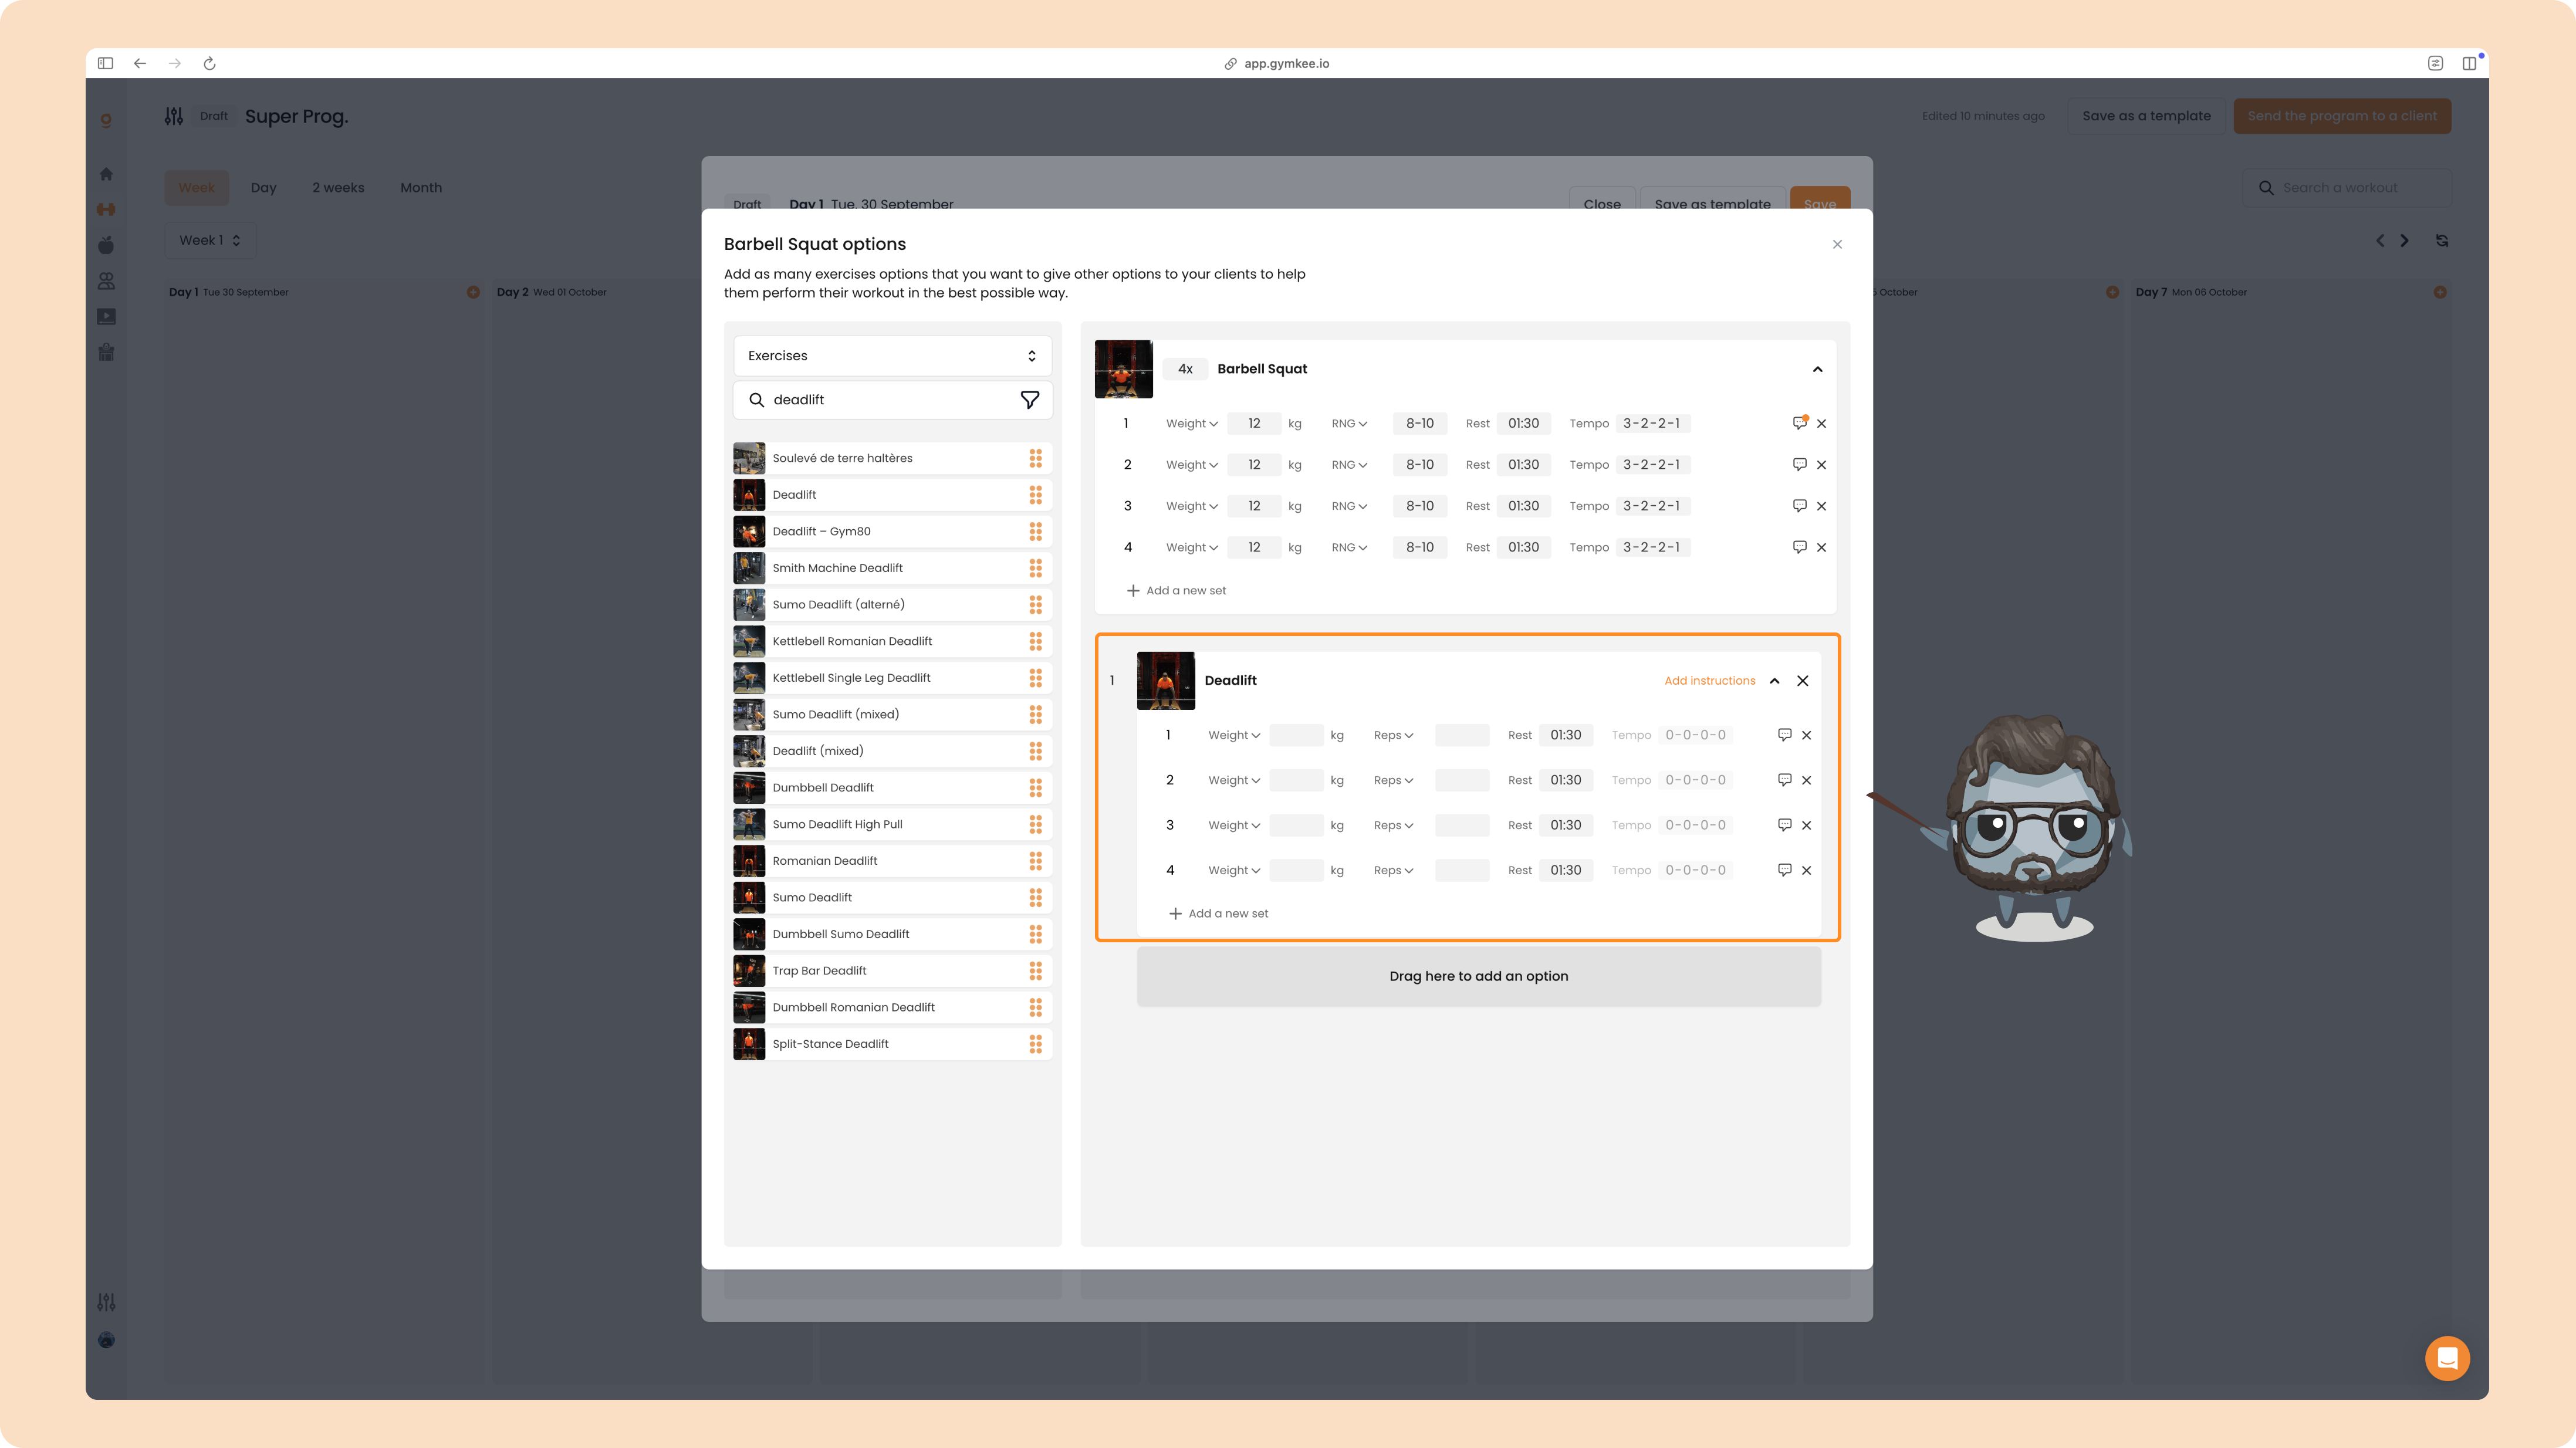Click the gift icon in the sidebar
This screenshot has width=2576, height=1448.
106,352
